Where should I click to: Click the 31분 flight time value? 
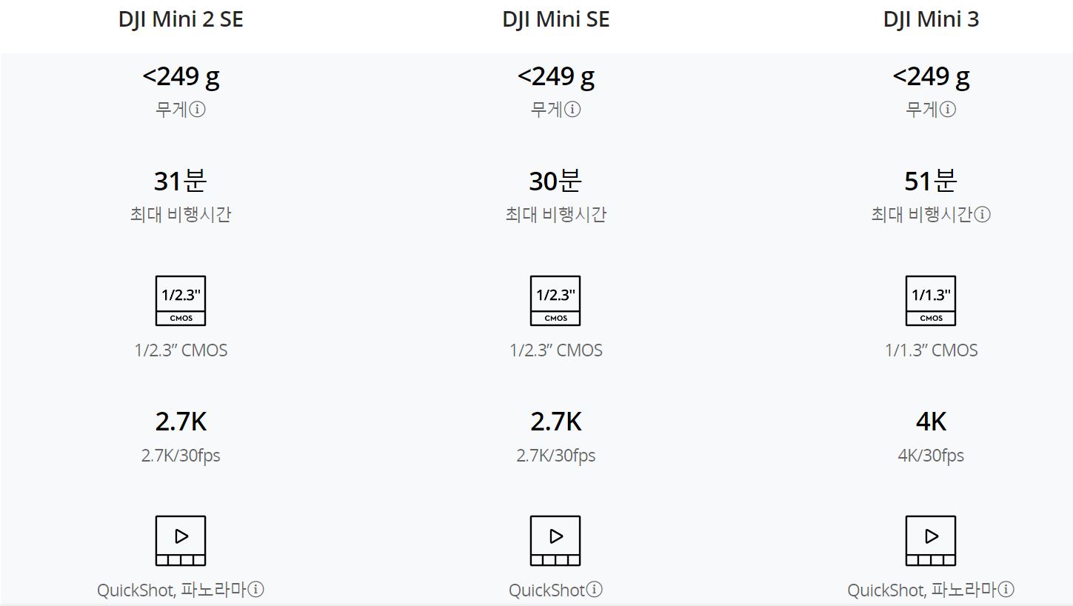click(181, 181)
